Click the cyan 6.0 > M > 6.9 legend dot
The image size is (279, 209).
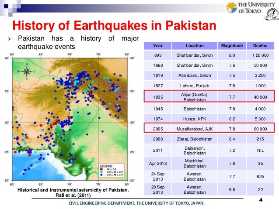pyautogui.click(x=101, y=172)
